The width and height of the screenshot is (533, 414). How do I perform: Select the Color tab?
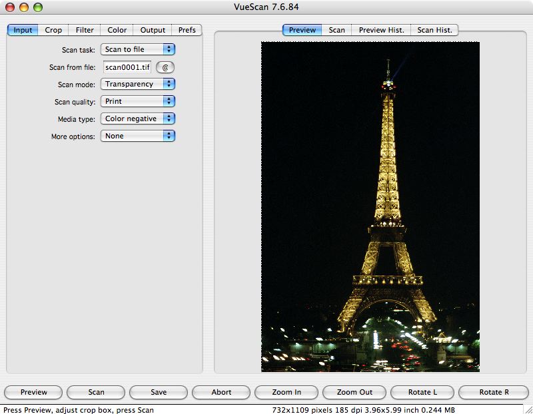click(117, 30)
